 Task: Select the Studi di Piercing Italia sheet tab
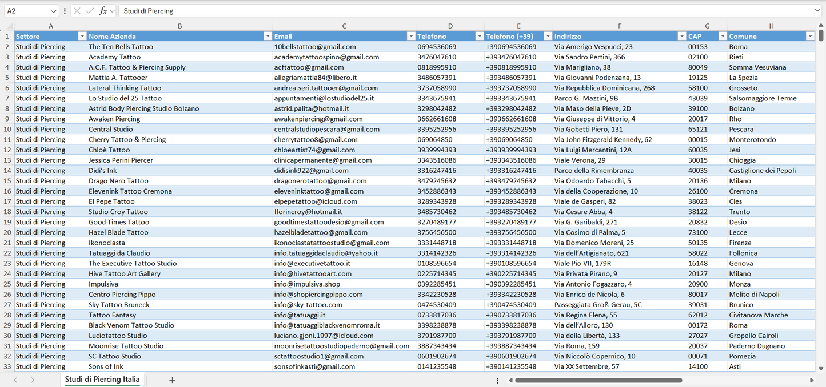click(x=102, y=380)
